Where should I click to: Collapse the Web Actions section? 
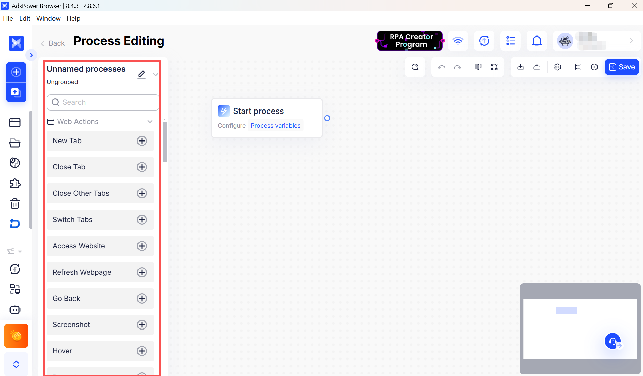(x=150, y=122)
